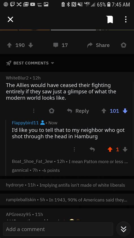Screen dimensions: 134x238
Task: Jump to next comment with double-chevron button
Action: (123, 229)
